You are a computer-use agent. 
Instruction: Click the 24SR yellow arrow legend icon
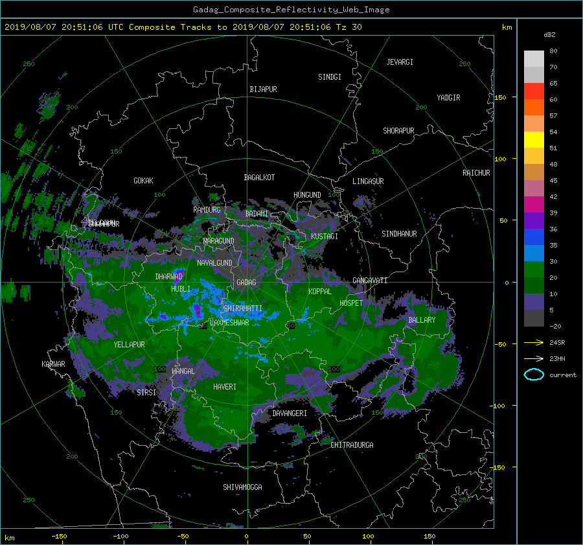coord(534,342)
